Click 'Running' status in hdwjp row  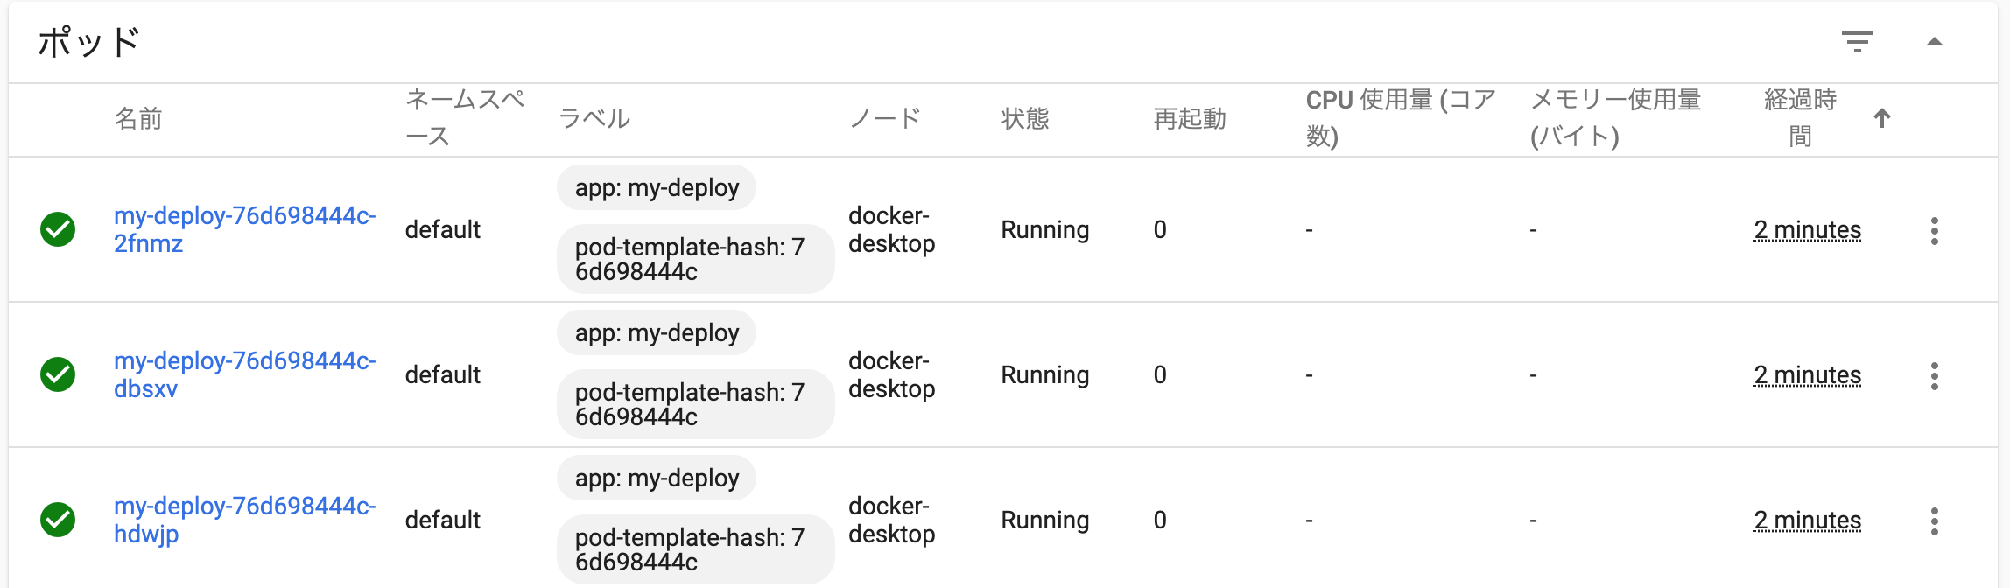coord(1045,521)
